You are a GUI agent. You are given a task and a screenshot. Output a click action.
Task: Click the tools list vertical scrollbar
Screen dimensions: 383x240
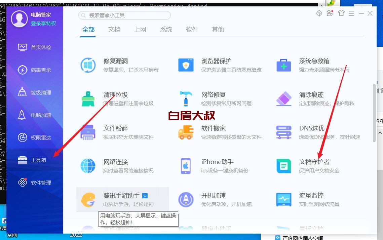pyautogui.click(x=374, y=113)
